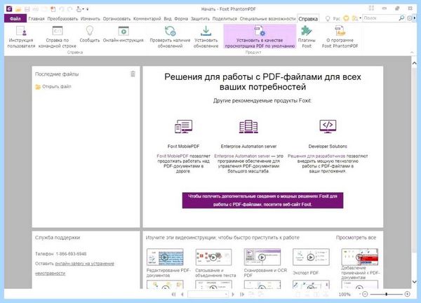
Task: Open the page number dropdown box
Action: [x=208, y=294]
